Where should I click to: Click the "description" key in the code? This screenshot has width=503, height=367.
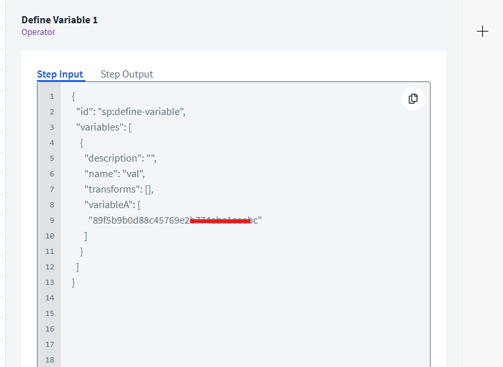coord(113,158)
